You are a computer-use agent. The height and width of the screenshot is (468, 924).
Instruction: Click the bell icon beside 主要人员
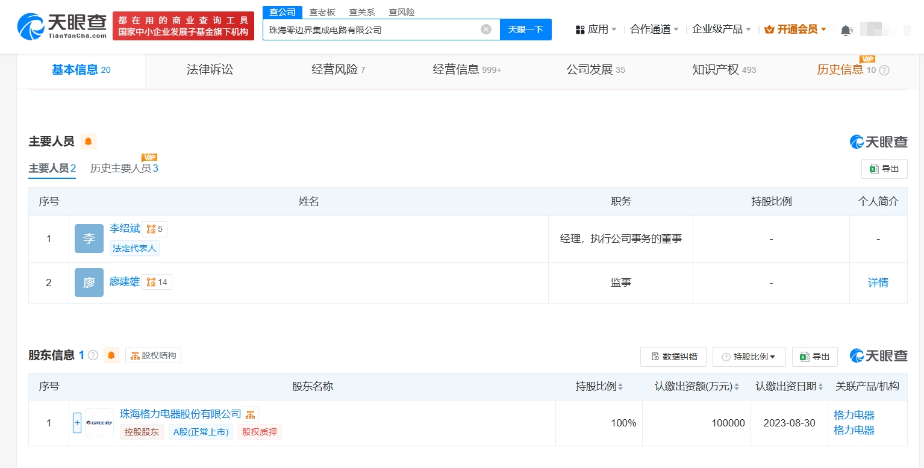click(88, 142)
